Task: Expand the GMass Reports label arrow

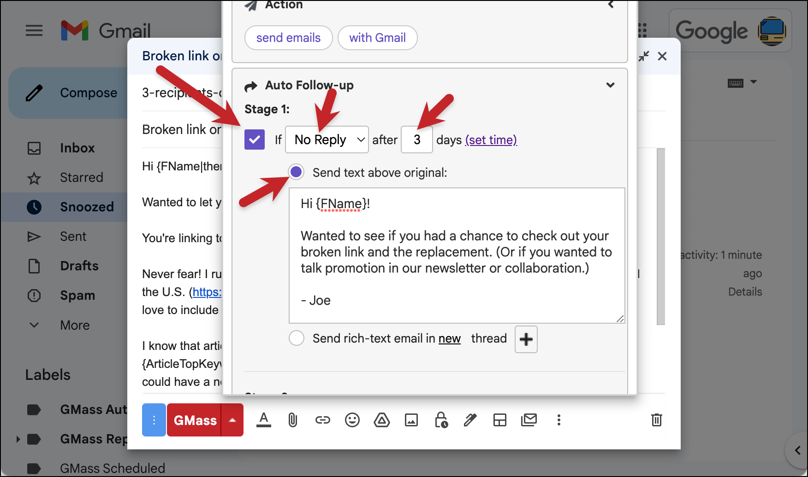Action: 18,439
